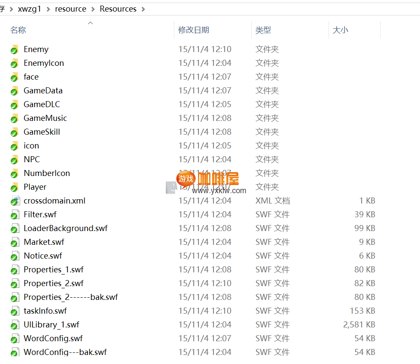Select the NPC folder icon
The width and height of the screenshot is (420, 364).
point(15,160)
